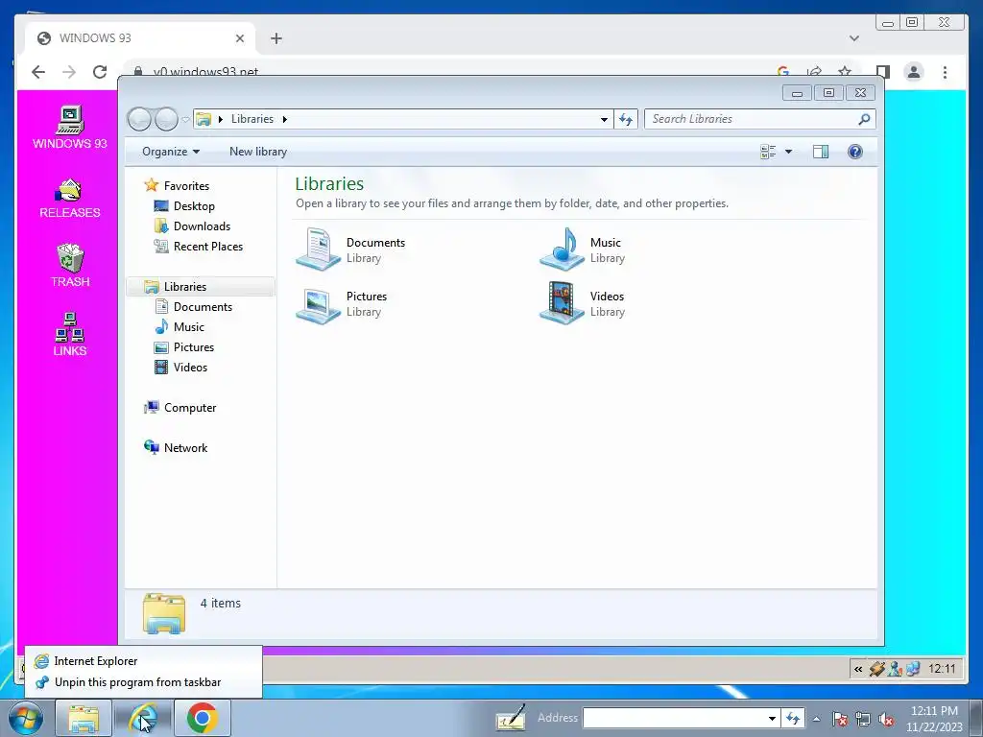The width and height of the screenshot is (983, 737).
Task: Go back in the Chrome browser
Action: click(38, 72)
